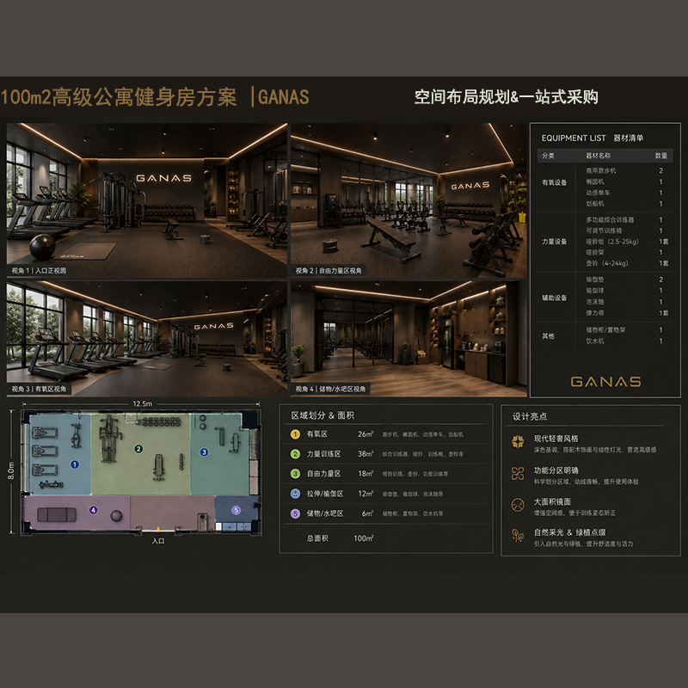The height and width of the screenshot is (688, 688).
Task: Click yellow number 1 cardio zone badge
Action: coord(295,434)
